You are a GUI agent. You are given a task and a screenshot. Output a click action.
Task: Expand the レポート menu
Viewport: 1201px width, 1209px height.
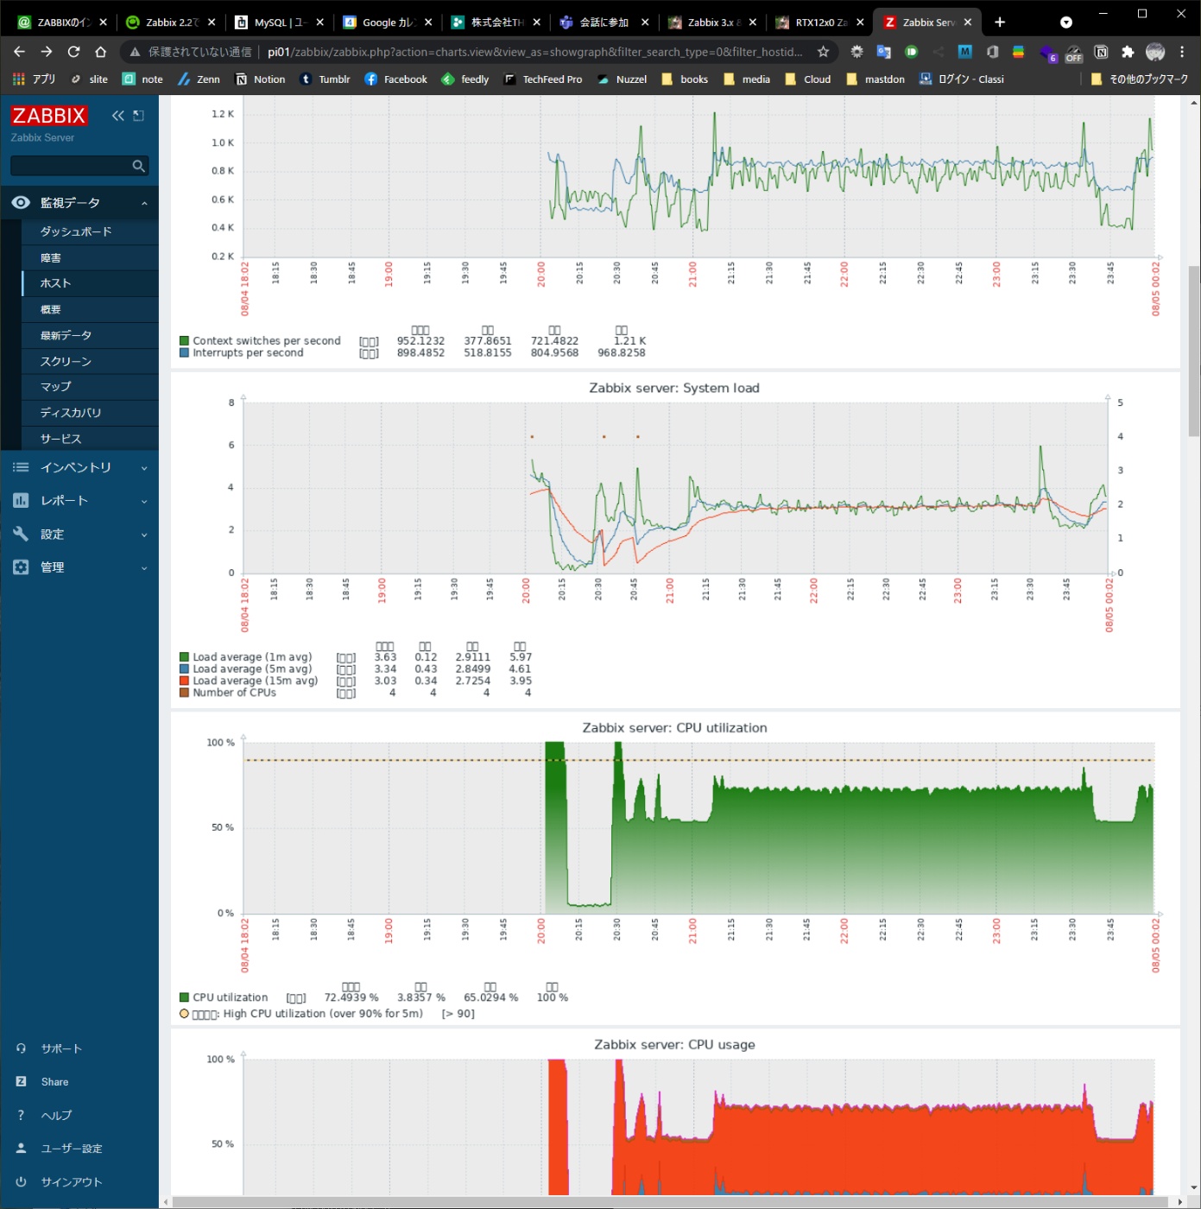tap(79, 501)
